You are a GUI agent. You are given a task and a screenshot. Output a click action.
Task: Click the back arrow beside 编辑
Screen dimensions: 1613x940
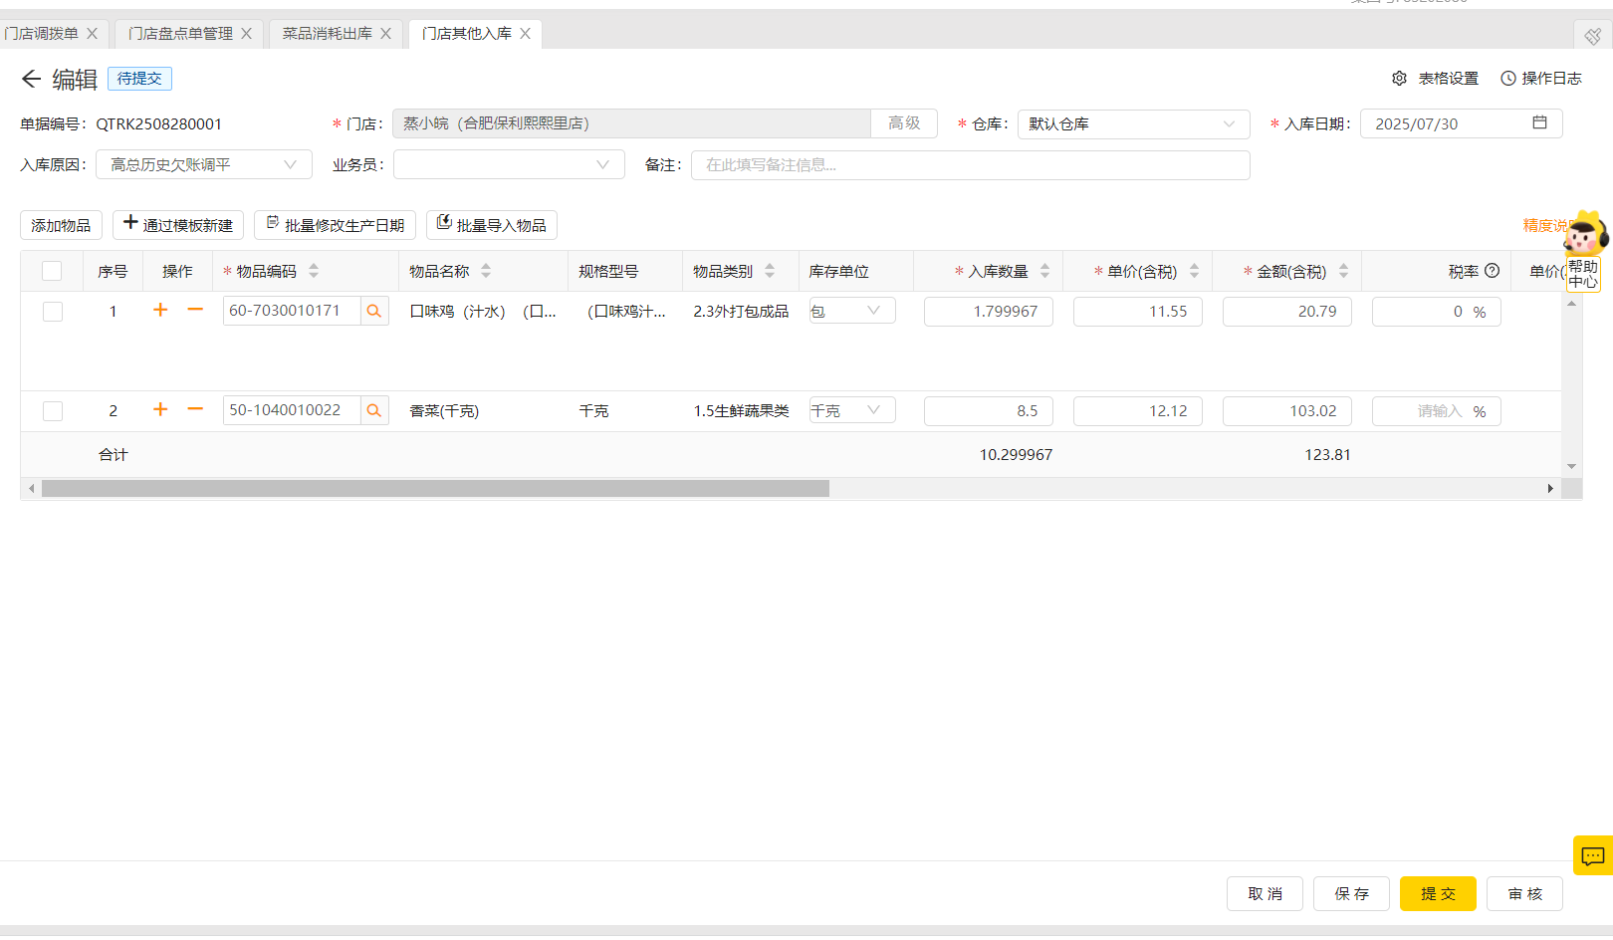31,79
